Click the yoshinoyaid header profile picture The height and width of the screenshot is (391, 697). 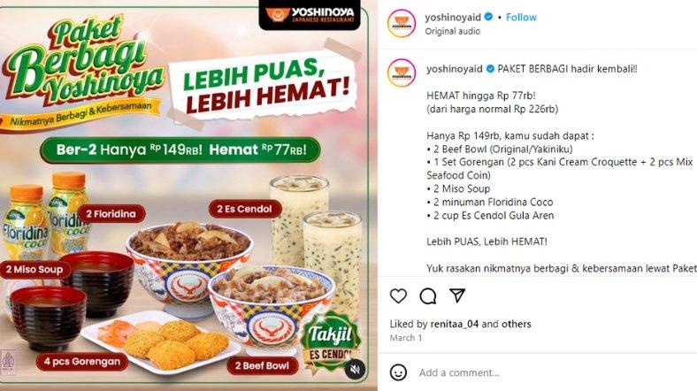[402, 23]
